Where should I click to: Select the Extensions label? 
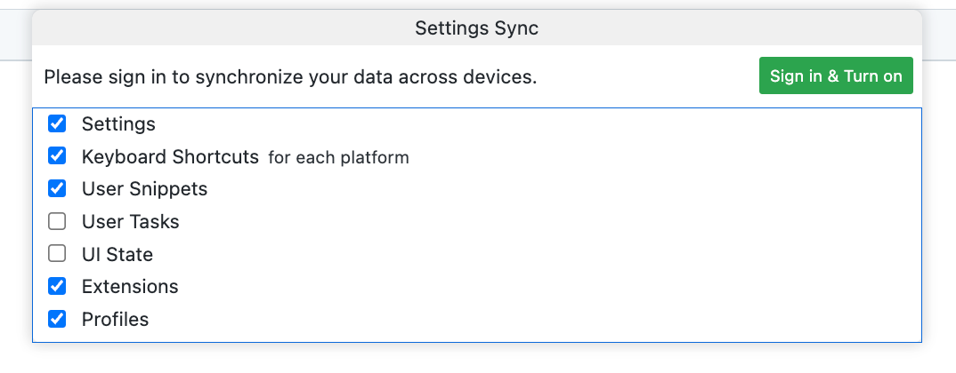coord(130,287)
